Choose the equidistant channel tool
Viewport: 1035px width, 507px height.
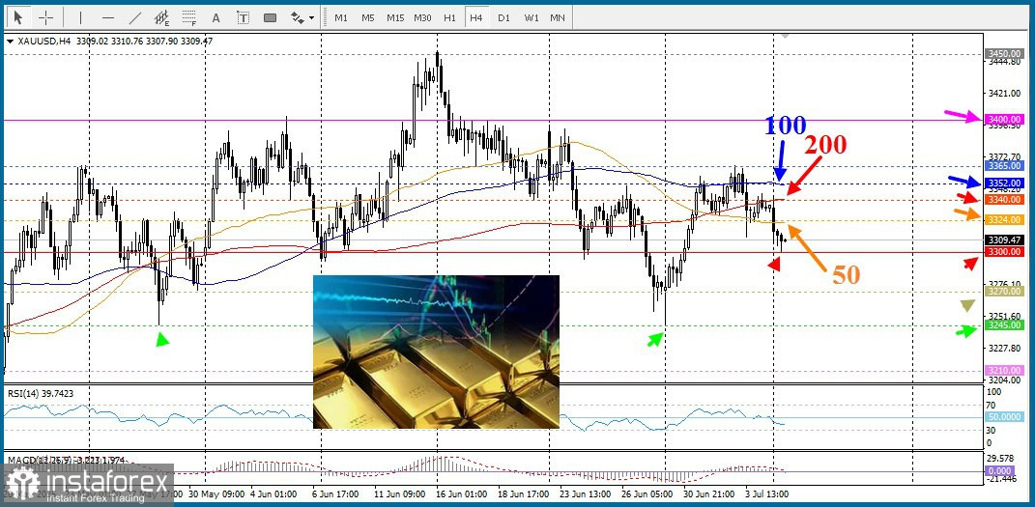(x=161, y=17)
